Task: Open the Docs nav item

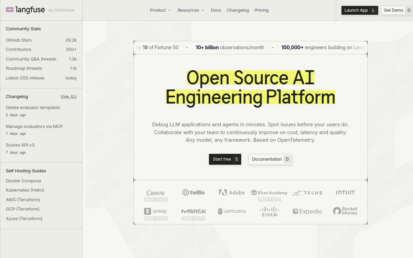Action: [216, 10]
